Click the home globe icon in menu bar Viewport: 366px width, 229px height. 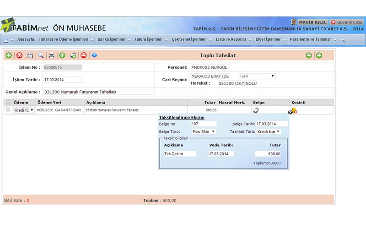[5, 40]
